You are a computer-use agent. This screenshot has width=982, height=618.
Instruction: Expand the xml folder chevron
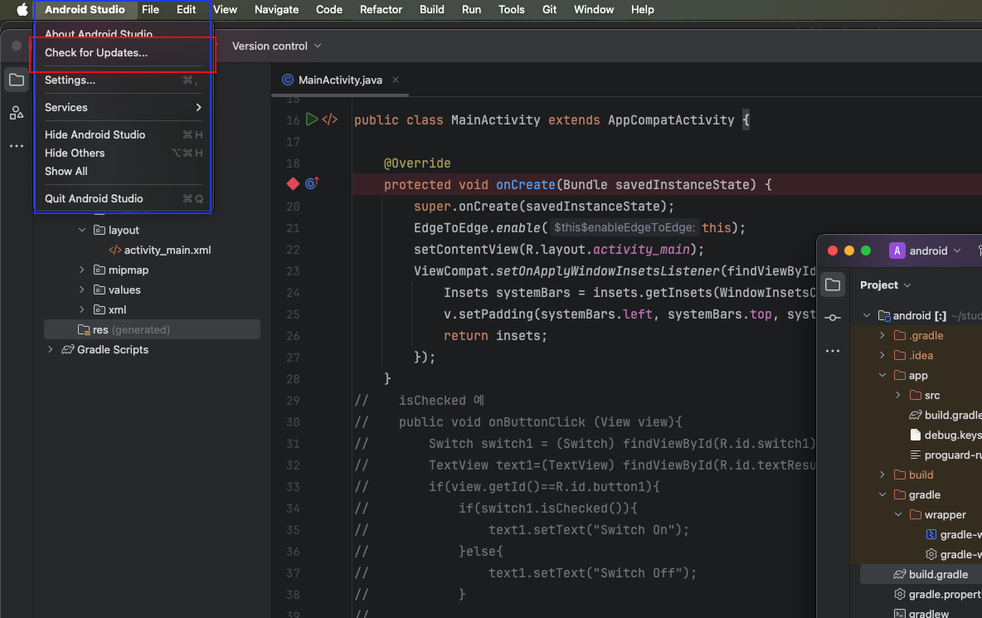pyautogui.click(x=82, y=310)
